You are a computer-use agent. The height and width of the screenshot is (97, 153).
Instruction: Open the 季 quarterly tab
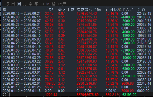[x=30, y=4]
